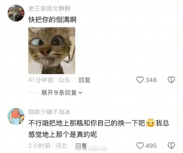183x153 pixels.
Task: Tap the 348 like count
Action: (151, 80)
